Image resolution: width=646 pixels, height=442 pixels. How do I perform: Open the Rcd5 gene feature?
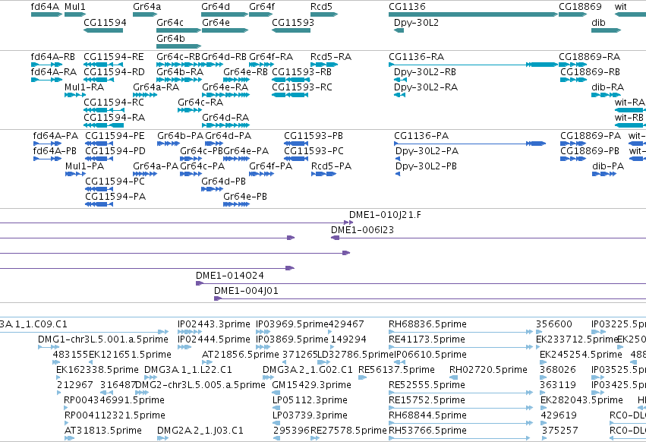[324, 14]
